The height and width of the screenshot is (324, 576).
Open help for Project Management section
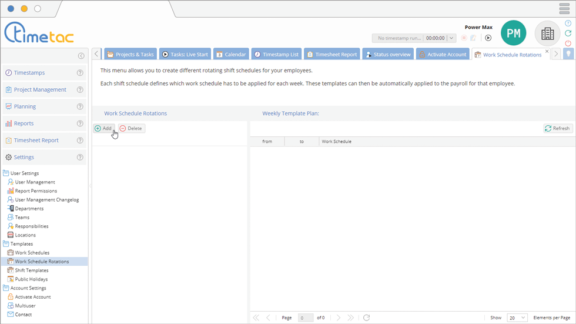tap(80, 89)
